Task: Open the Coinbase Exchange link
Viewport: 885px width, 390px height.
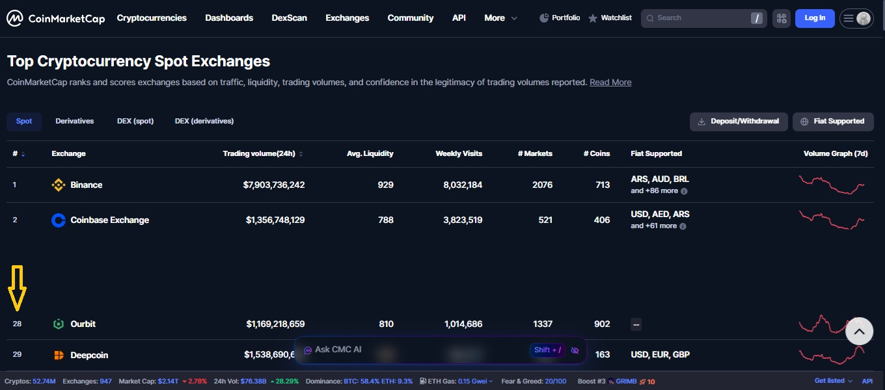Action: tap(110, 220)
